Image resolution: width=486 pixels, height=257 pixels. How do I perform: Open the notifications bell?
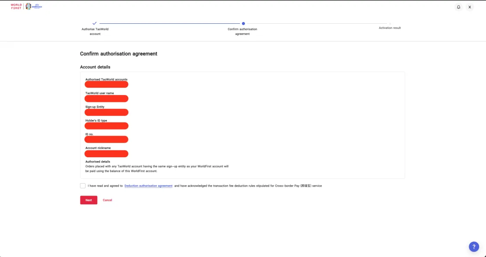(x=458, y=7)
